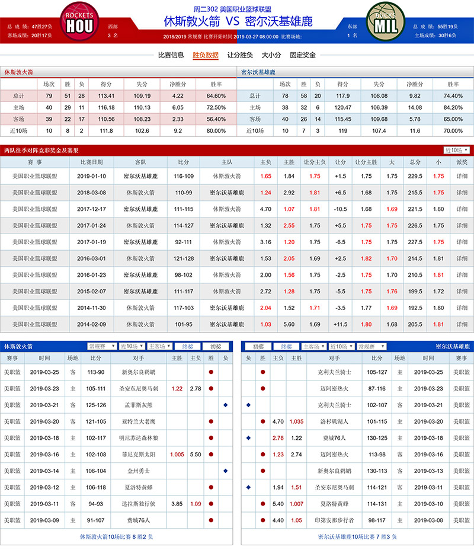
Task: Select the 胜负数据 tab
Action: pos(206,55)
